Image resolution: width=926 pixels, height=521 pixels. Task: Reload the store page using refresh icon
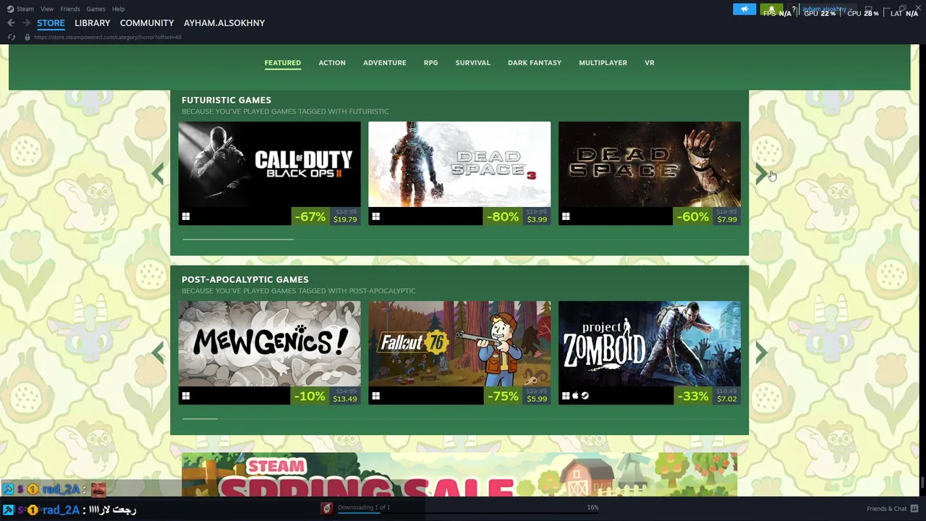(12, 37)
